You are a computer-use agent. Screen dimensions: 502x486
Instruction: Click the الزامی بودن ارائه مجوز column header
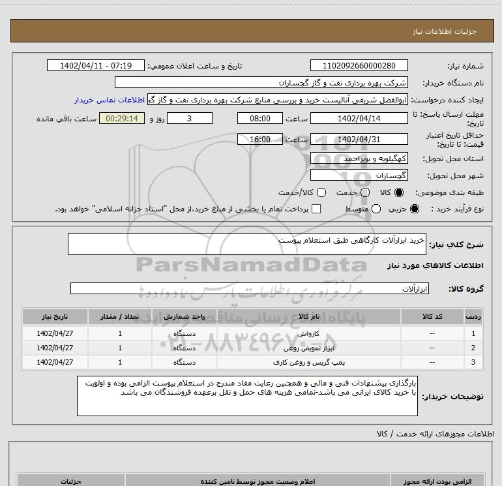[x=437, y=481]
